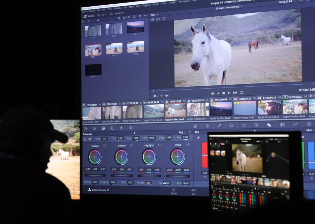315x224 pixels.
Task: Toggle loop playback in the viewer
Action: pyautogui.click(x=242, y=92)
